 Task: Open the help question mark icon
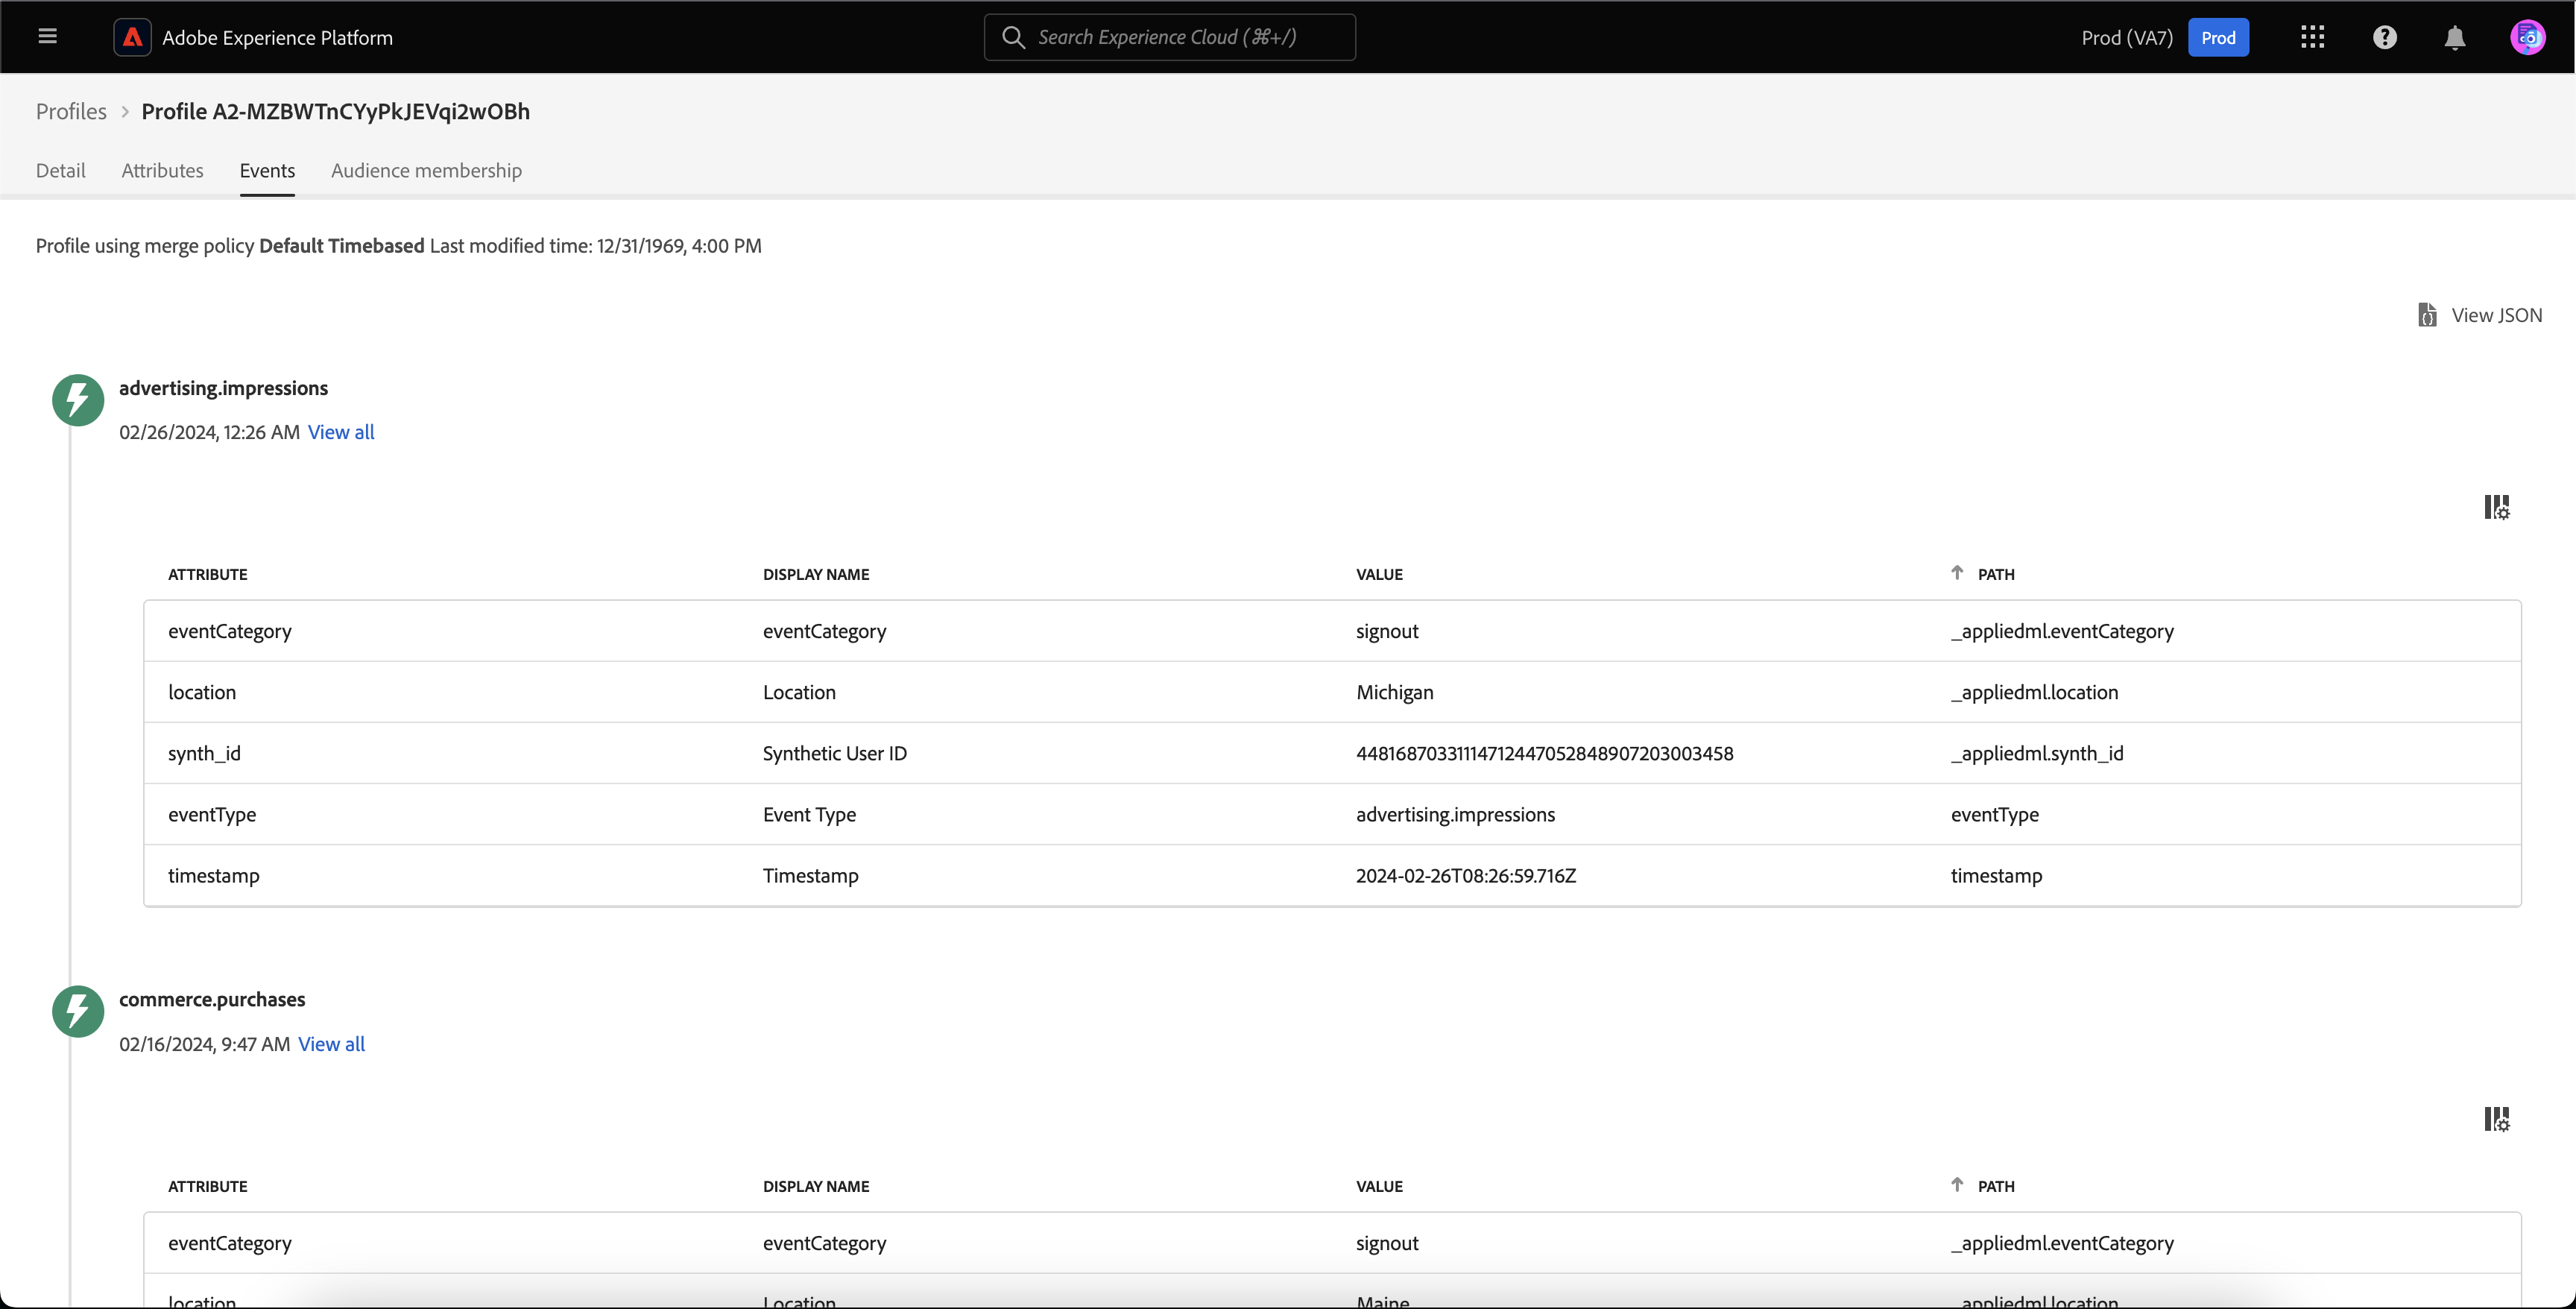tap(2384, 37)
